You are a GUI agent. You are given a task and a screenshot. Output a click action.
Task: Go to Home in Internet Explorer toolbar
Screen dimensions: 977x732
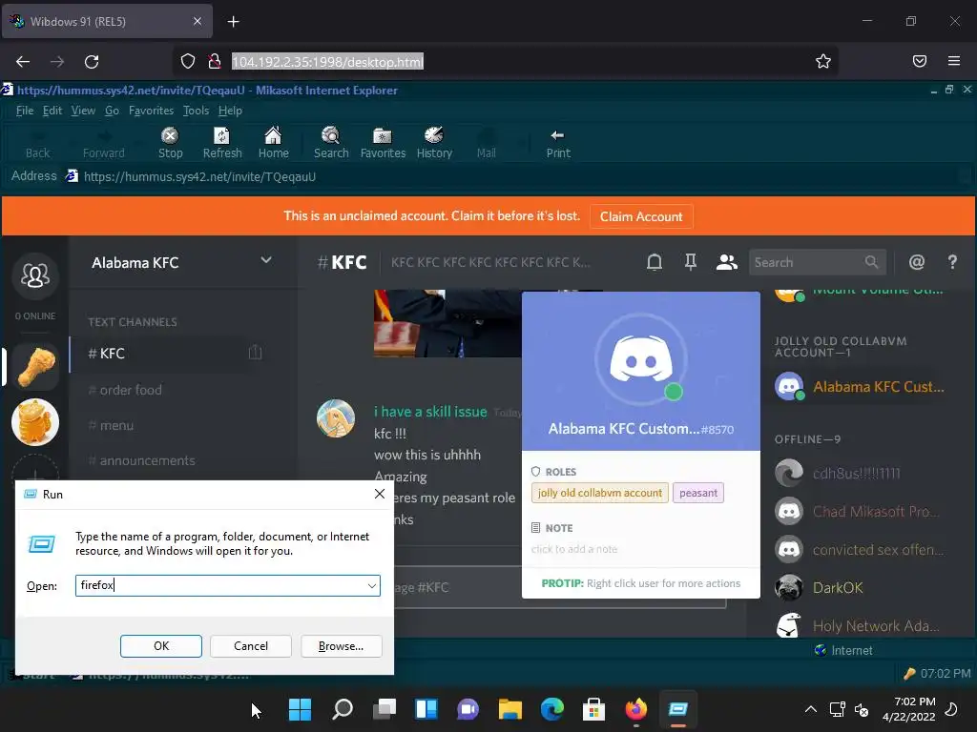click(x=273, y=143)
